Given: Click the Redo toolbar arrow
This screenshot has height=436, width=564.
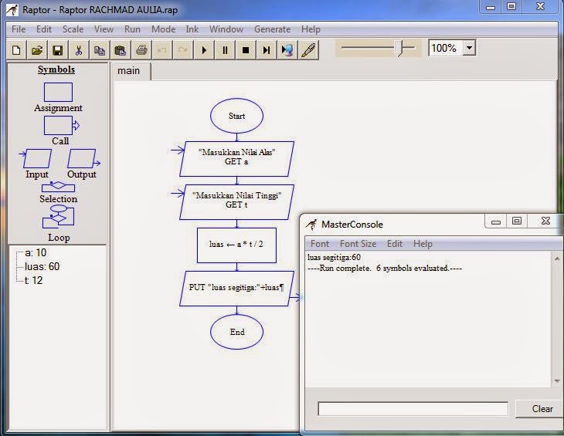Looking at the screenshot, I should click(x=183, y=50).
